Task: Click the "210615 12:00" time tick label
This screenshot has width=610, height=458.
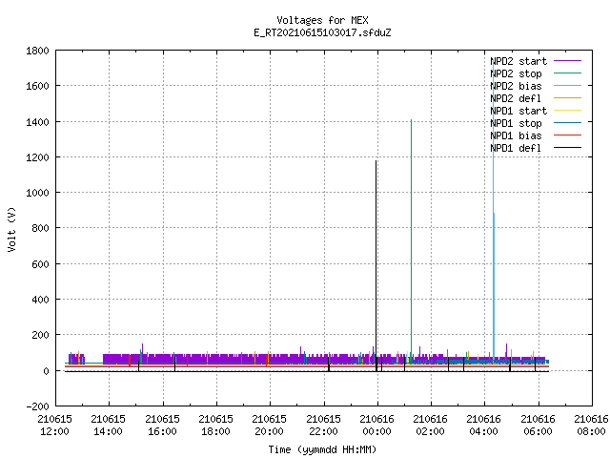Action: coord(55,426)
